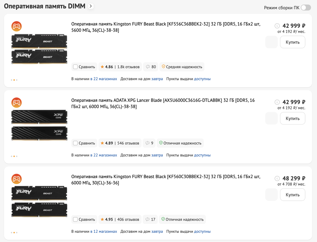Image resolution: width=317 pixels, height=242 pixels.
Task: Check Сравнить for Kingston KF560C30BBEK2-32
Action: [75, 219]
